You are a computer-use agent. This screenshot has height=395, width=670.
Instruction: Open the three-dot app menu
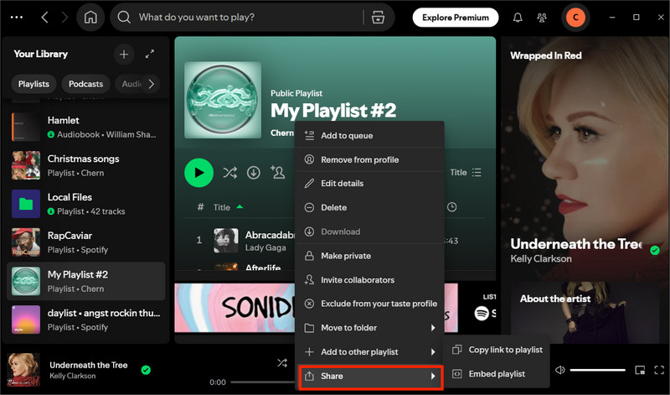[x=17, y=17]
